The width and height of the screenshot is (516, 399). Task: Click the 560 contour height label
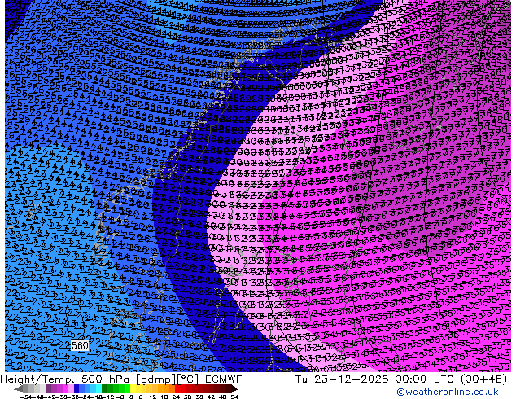pos(80,346)
